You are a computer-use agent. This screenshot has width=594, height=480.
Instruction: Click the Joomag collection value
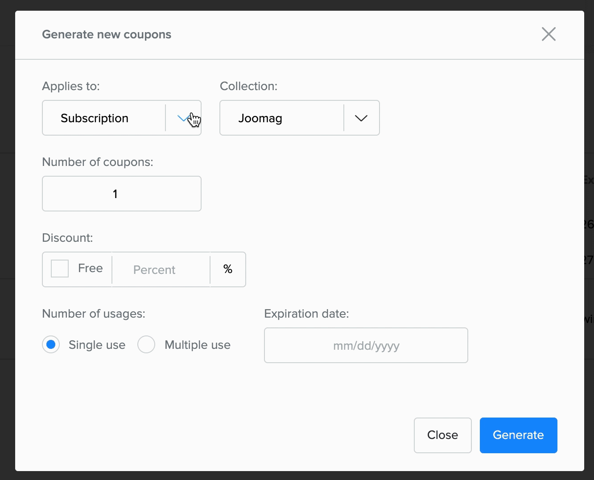(260, 118)
